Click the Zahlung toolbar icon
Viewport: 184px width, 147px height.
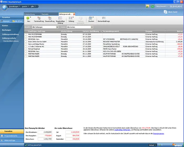coord(71,18)
